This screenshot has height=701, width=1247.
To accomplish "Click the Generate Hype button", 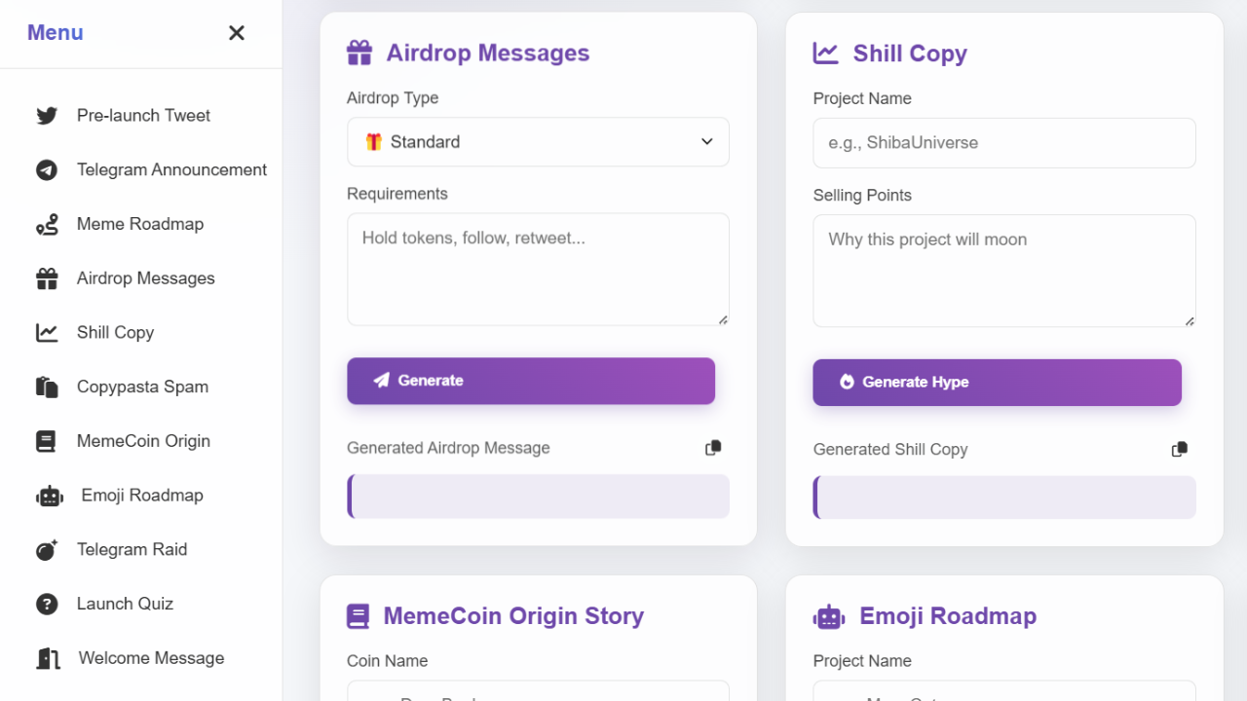I will [997, 382].
